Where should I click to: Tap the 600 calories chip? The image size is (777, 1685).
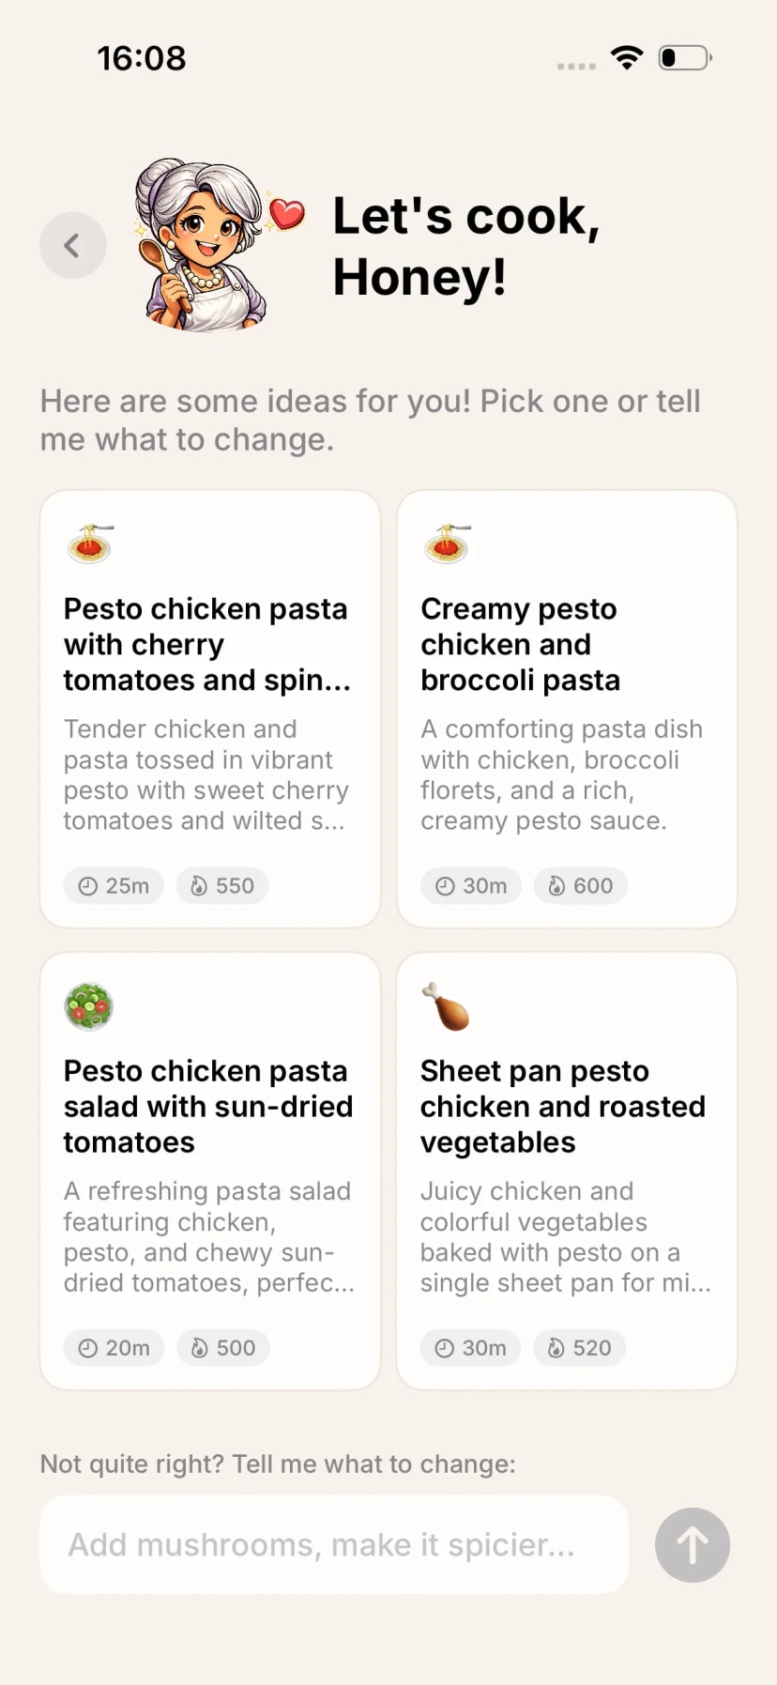[580, 885]
